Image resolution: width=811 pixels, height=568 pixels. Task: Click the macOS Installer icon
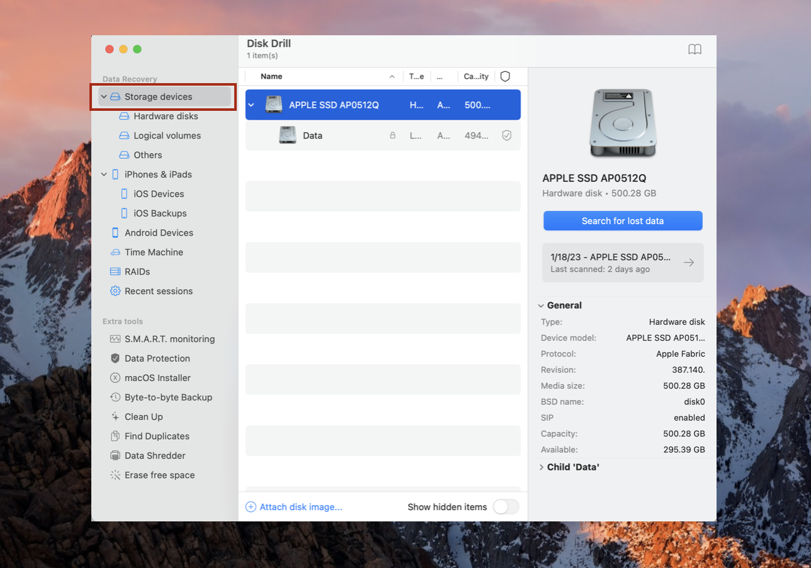coord(115,378)
